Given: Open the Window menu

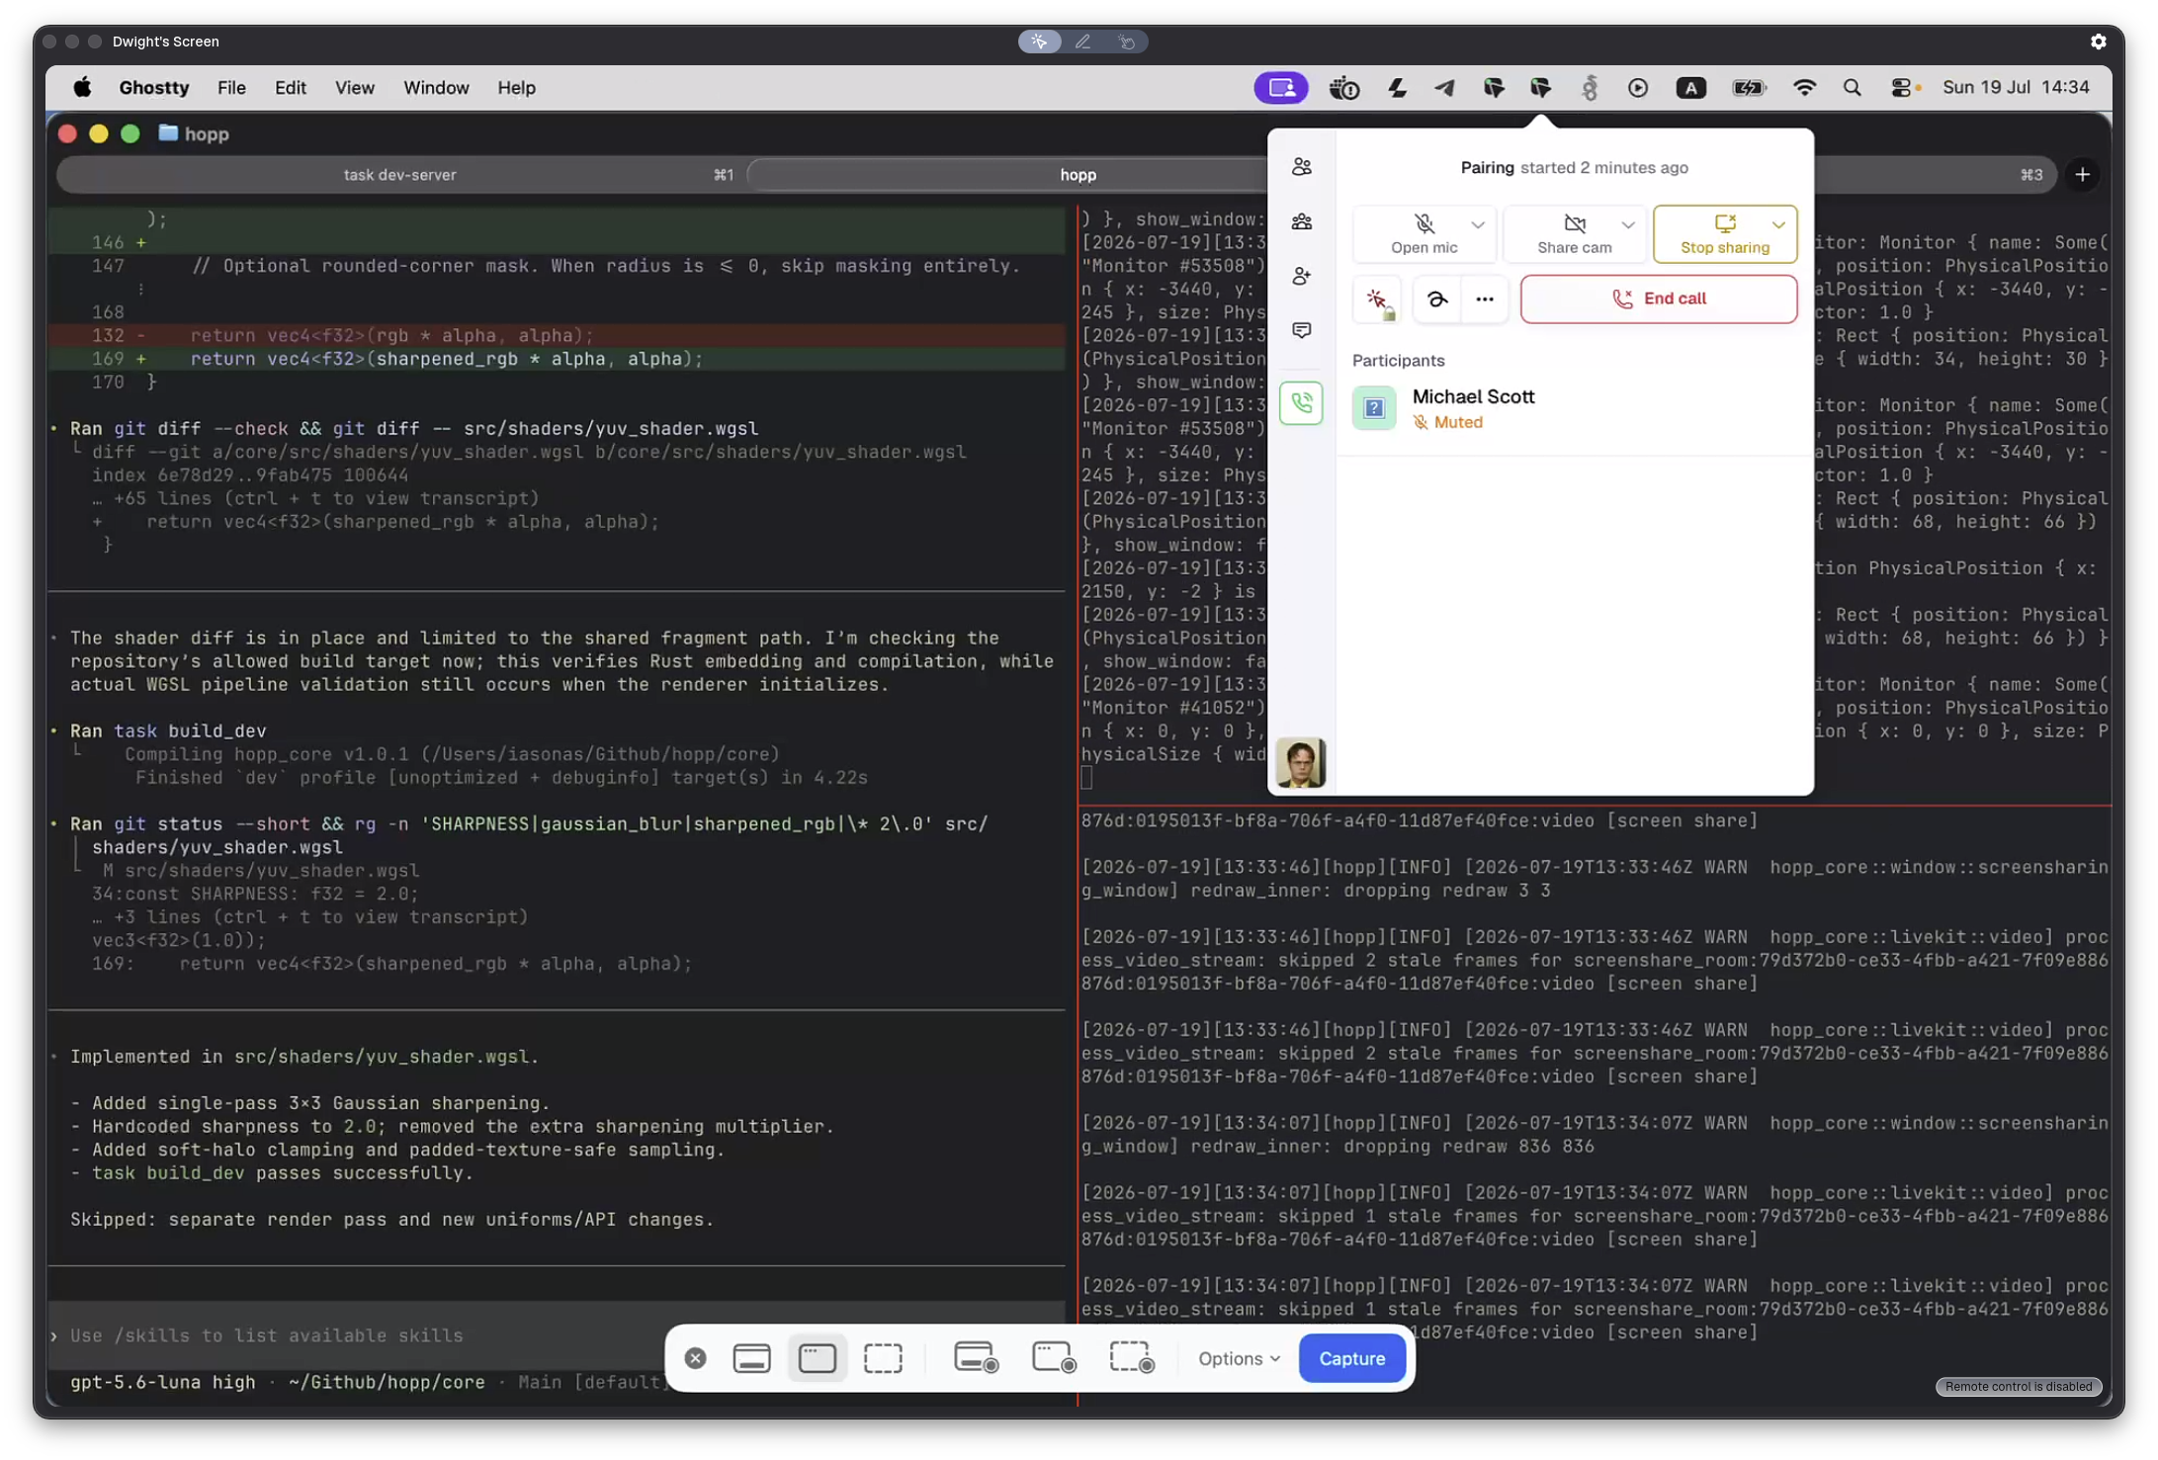Looking at the screenshot, I should tap(435, 88).
